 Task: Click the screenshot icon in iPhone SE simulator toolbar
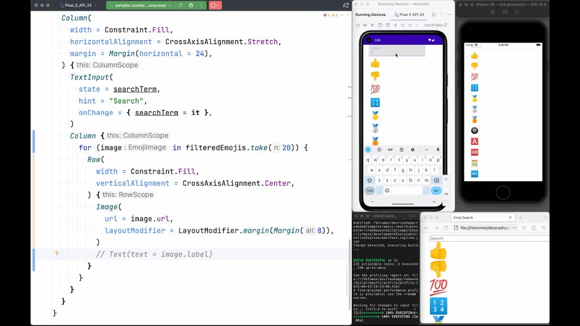(505, 12)
